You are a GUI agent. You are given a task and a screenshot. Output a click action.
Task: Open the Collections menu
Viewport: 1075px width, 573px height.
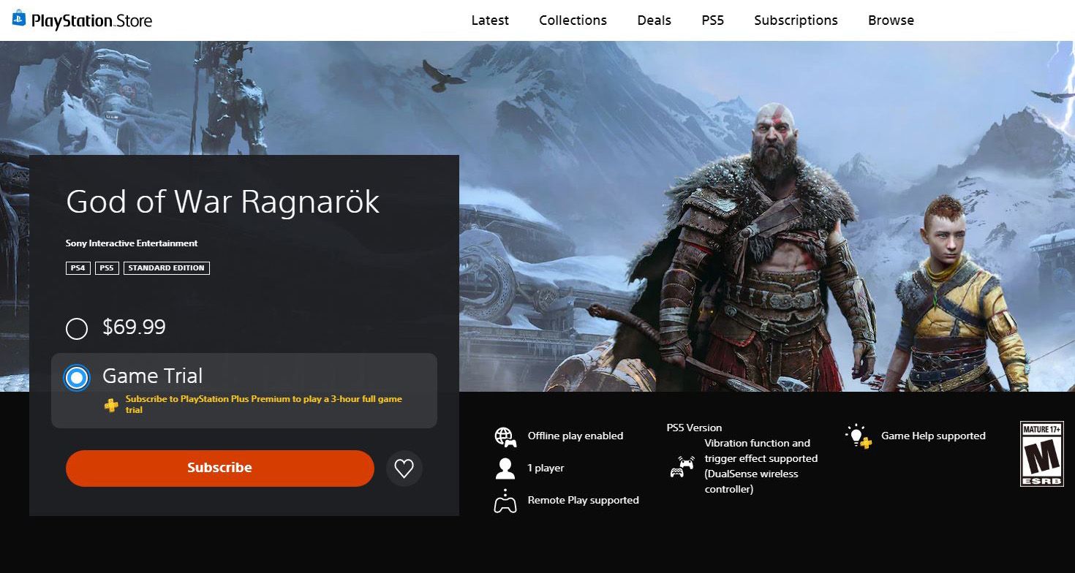(x=573, y=20)
